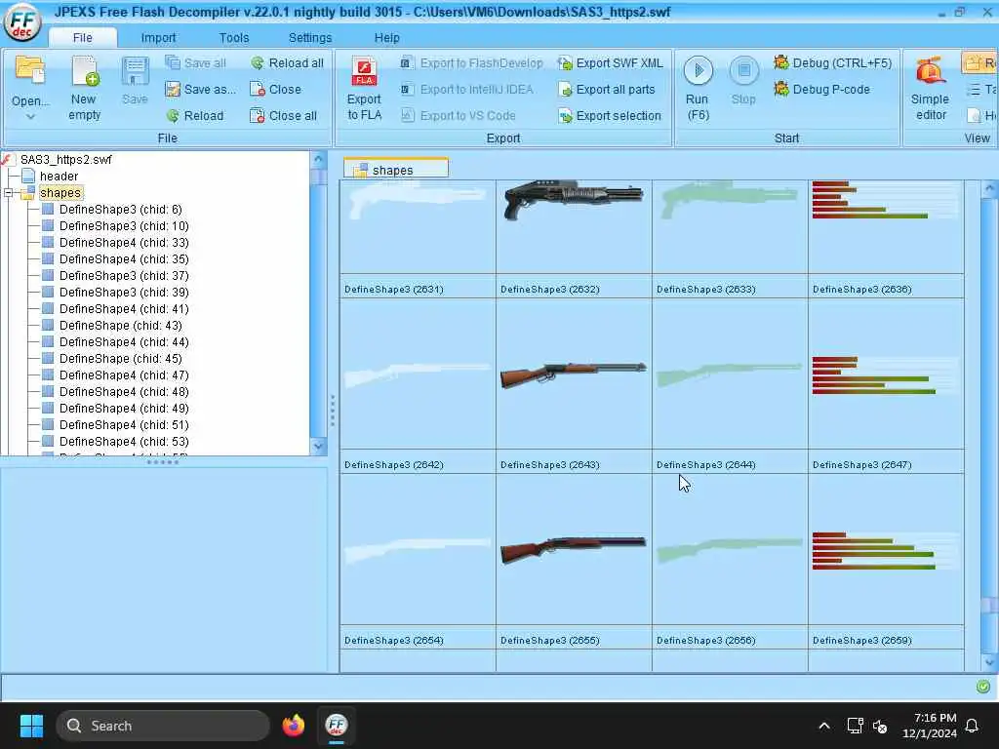Switch to the Tools tab
This screenshot has height=749, width=999.
234,38
